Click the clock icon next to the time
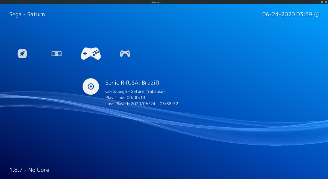 point(317,14)
